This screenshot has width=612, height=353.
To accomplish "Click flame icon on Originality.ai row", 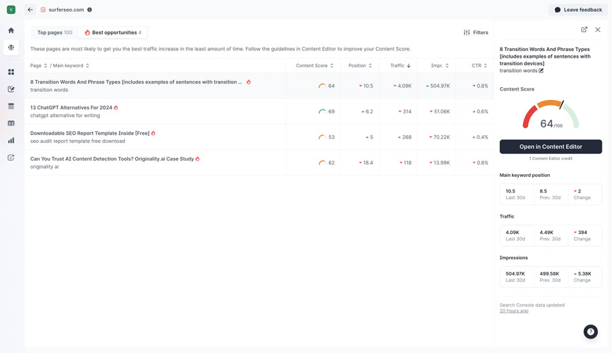I will 197,159.
